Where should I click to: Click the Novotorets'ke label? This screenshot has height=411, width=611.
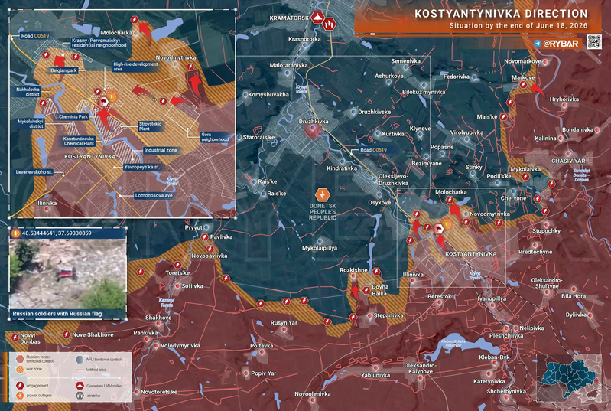tap(159, 392)
